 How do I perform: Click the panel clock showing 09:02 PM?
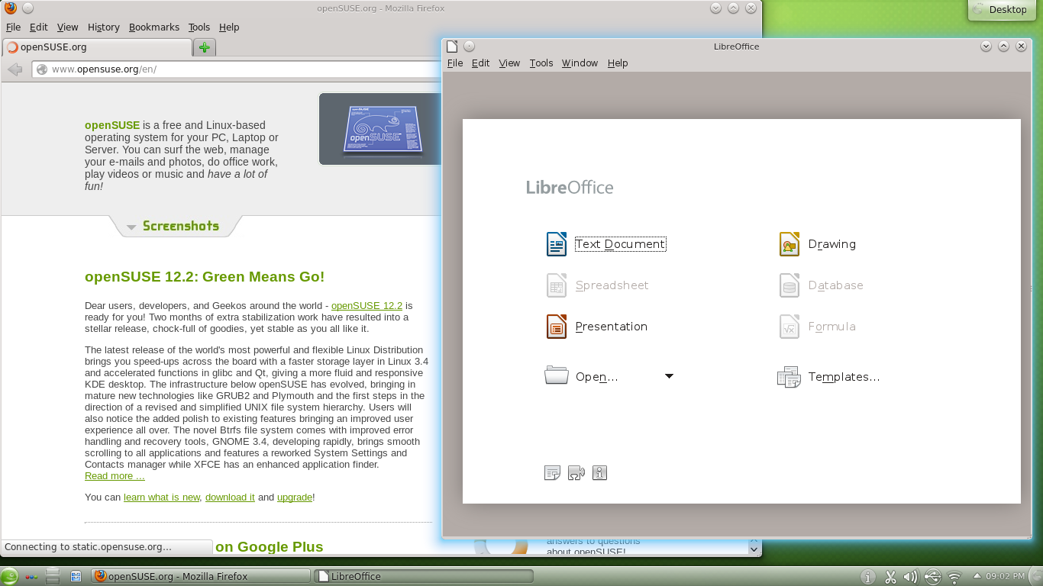(x=1006, y=576)
